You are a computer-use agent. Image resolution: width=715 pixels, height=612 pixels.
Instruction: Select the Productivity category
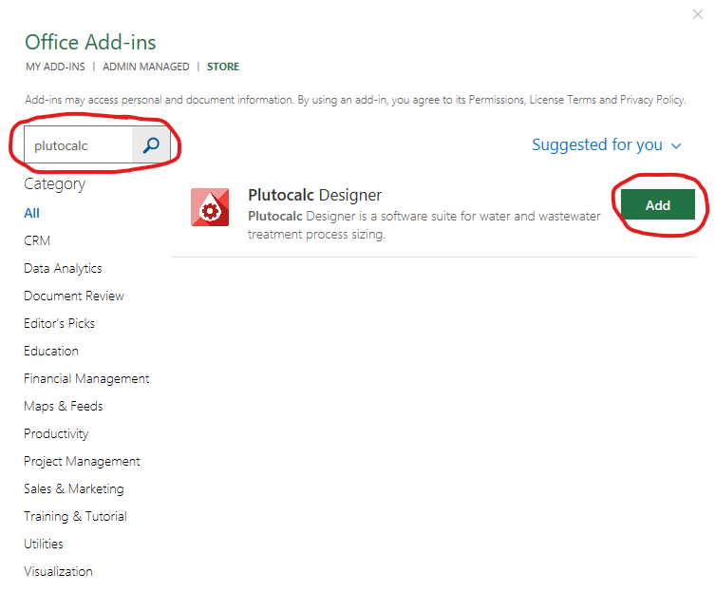pyautogui.click(x=56, y=433)
